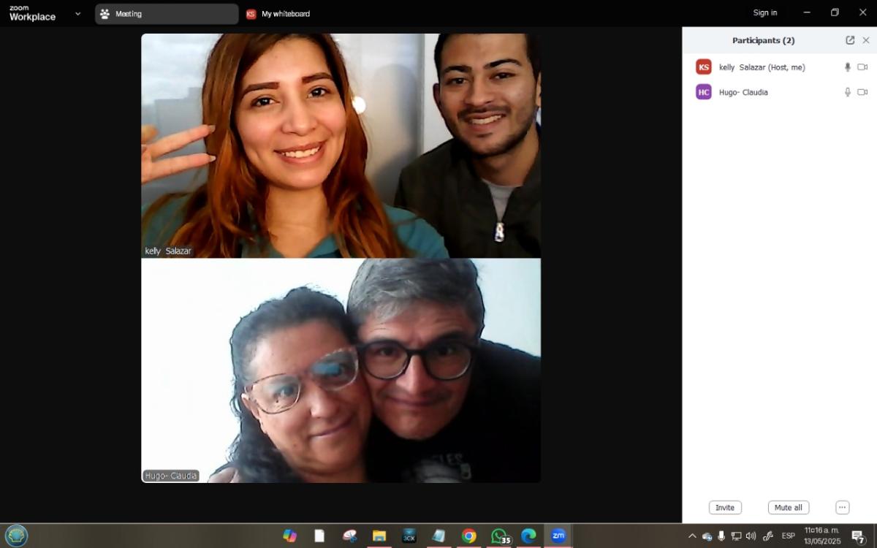This screenshot has width=877, height=548.
Task: Pop out the Participants panel
Action: (x=850, y=40)
